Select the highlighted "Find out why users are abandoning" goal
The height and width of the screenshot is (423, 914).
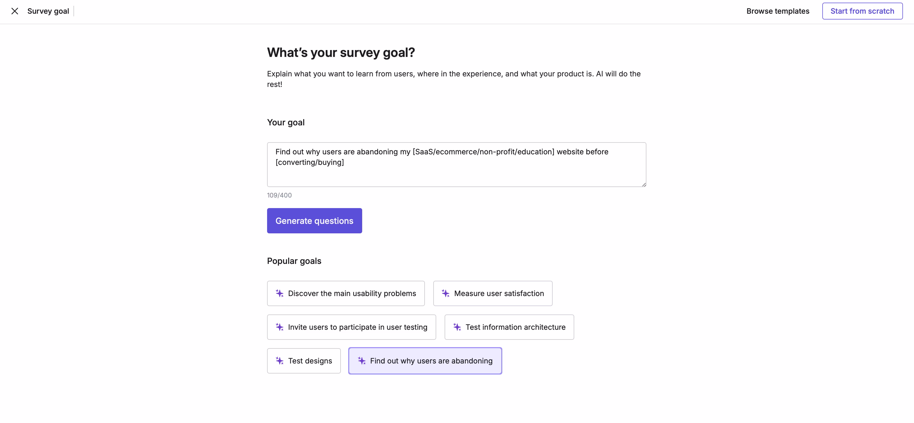[x=425, y=361]
